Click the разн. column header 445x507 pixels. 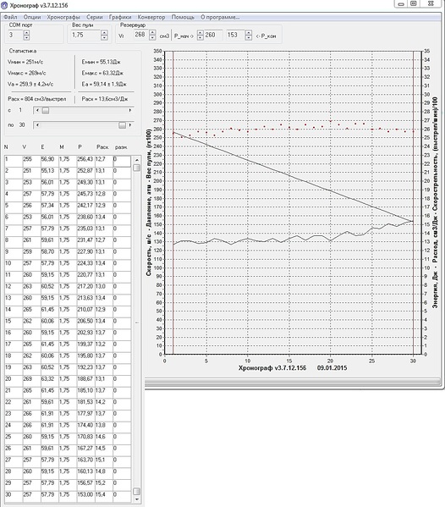coord(121,147)
